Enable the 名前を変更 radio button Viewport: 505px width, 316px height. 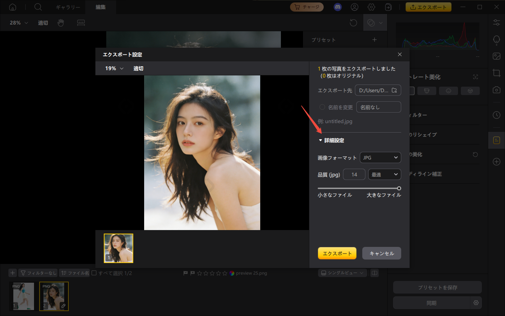(322, 107)
